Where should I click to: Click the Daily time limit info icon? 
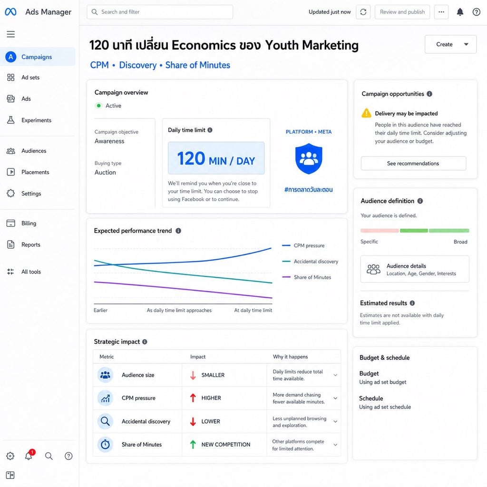coord(210,130)
